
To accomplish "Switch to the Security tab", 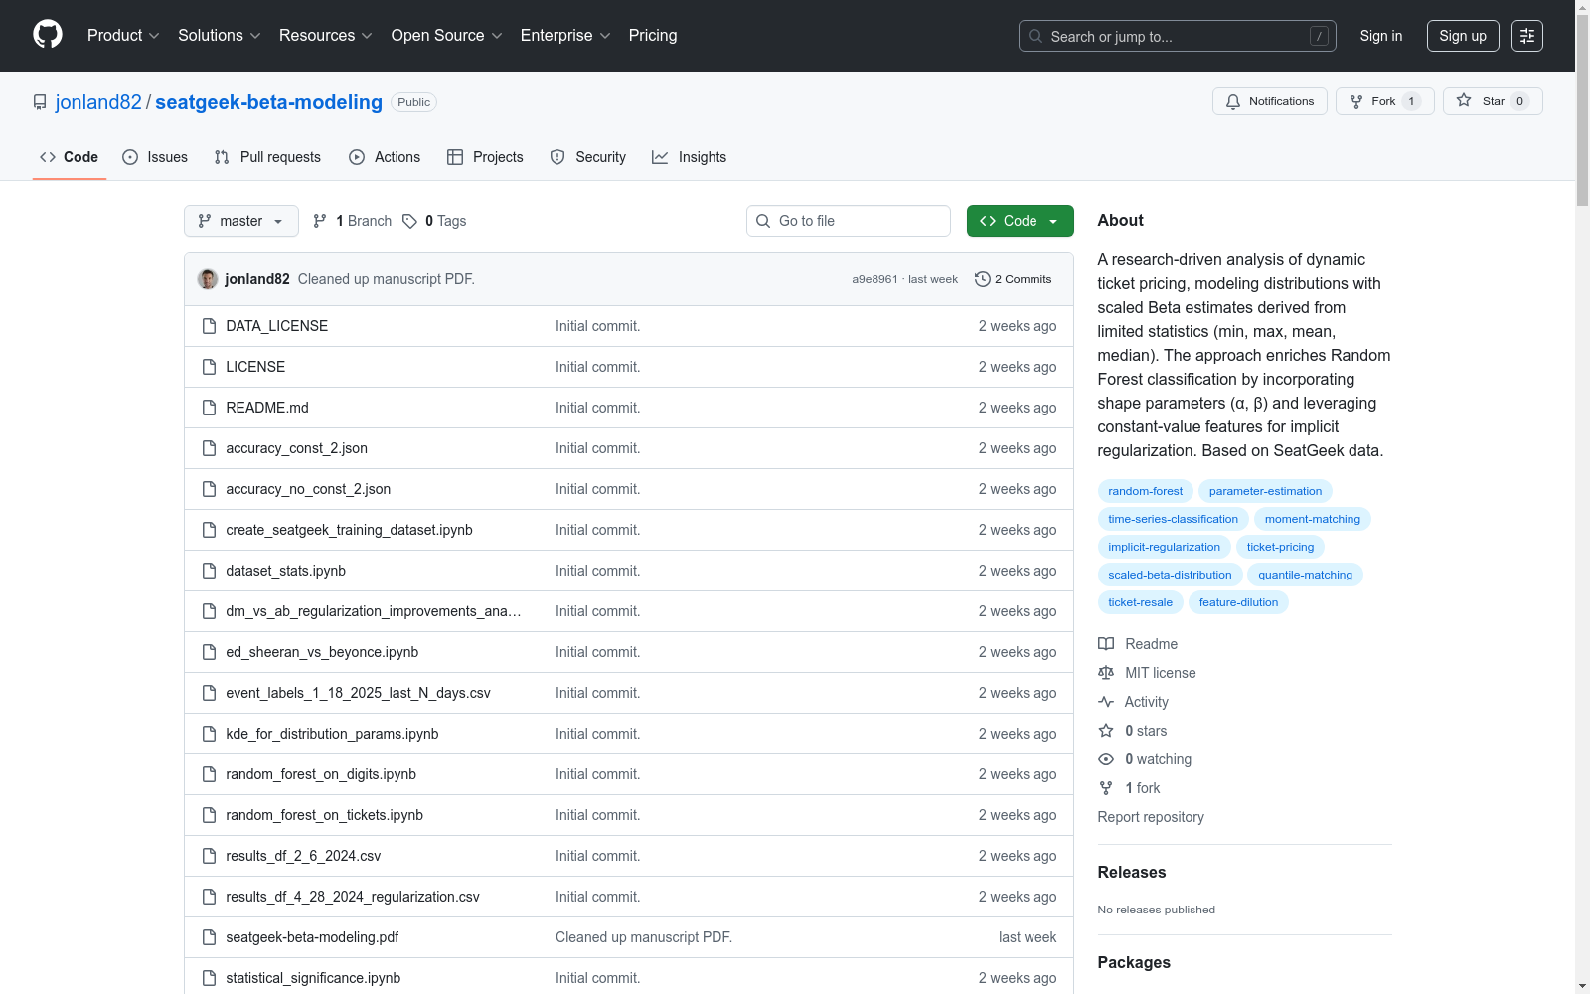I will [x=588, y=157].
